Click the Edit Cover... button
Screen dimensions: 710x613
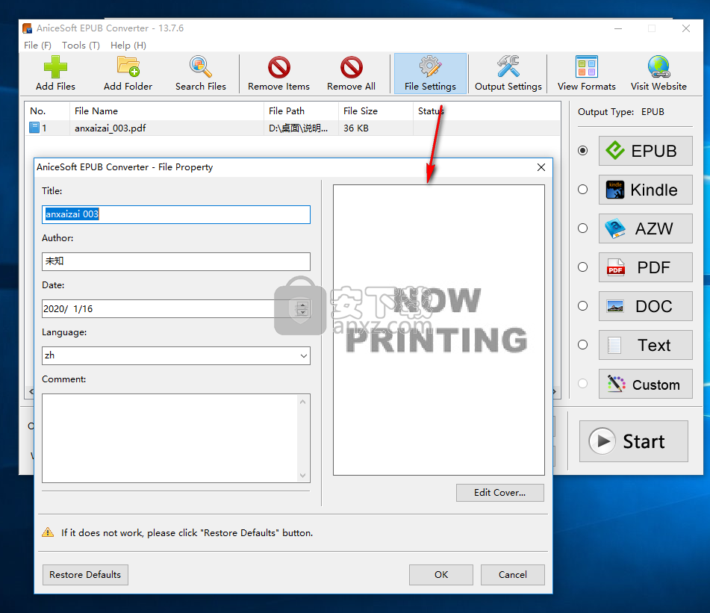pos(500,493)
